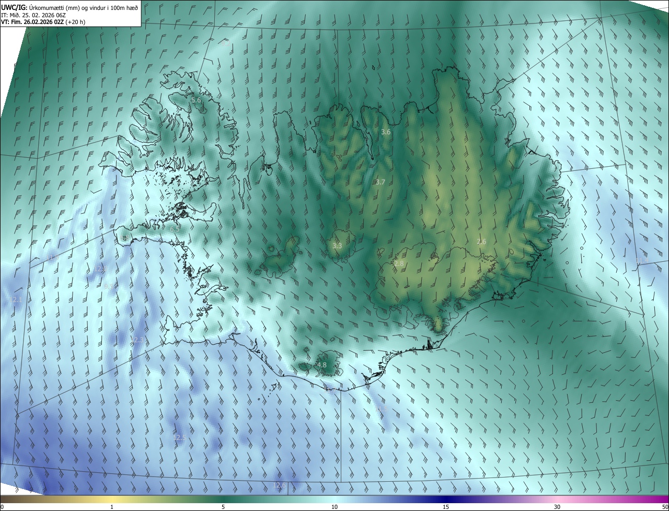Click the 3.7 value label on the map
The width and height of the screenshot is (669, 511).
coord(380,182)
